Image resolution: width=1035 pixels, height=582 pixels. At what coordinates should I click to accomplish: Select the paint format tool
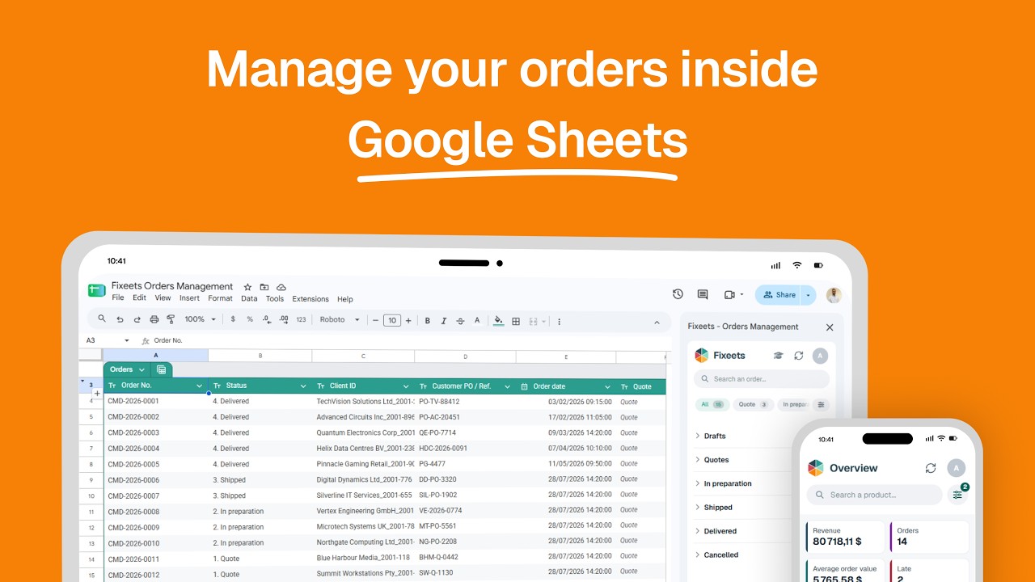(171, 320)
